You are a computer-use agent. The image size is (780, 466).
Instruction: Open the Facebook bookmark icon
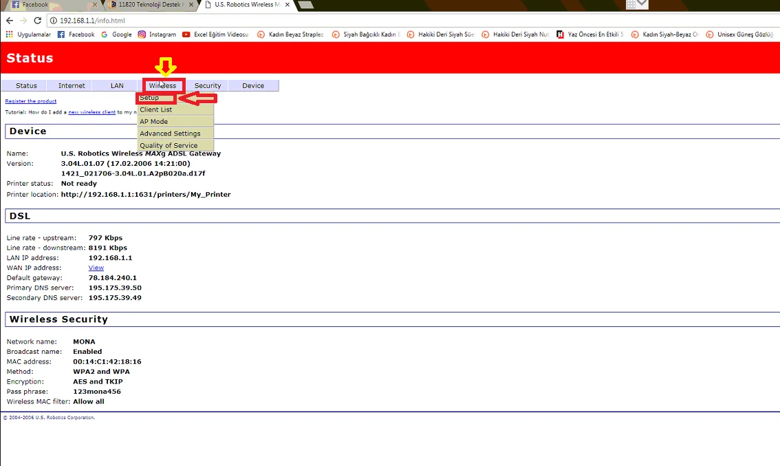tap(61, 34)
